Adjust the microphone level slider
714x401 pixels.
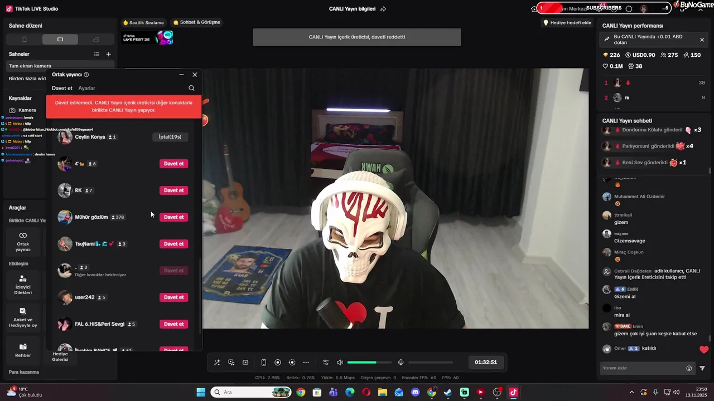[x=431, y=363]
